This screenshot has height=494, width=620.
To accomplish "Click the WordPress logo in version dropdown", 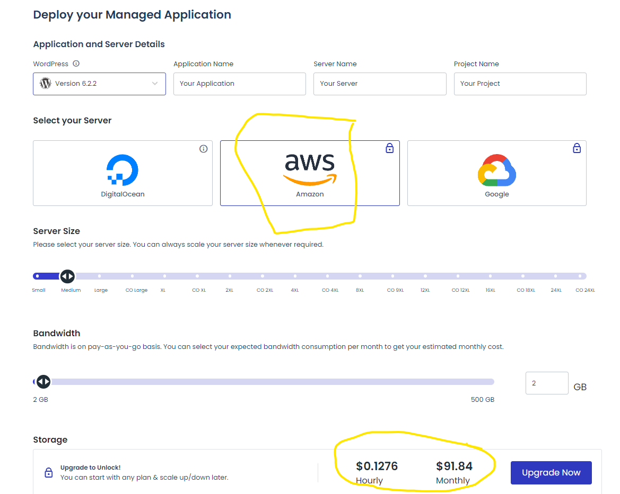I will 46,83.
